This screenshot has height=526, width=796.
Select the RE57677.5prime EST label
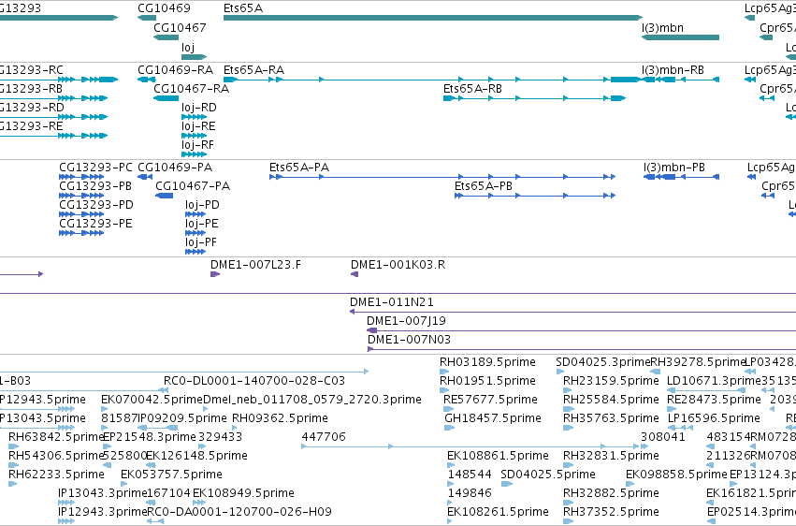coord(490,400)
